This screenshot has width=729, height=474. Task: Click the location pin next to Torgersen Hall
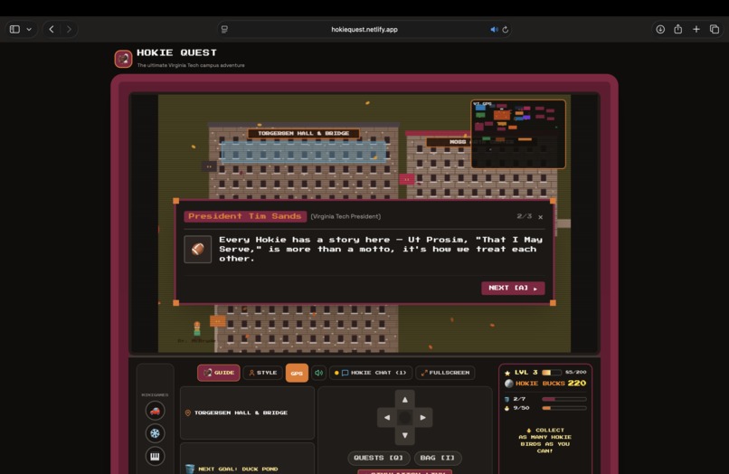click(x=188, y=413)
